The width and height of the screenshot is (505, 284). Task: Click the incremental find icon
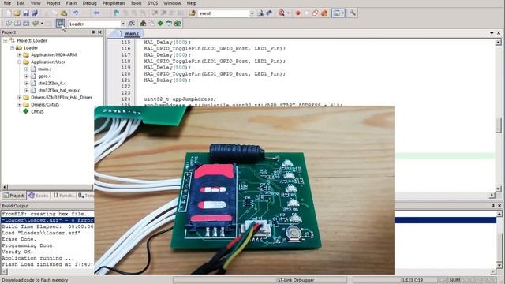[269, 13]
